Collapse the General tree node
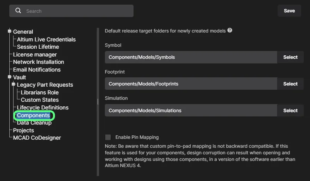This screenshot has height=181, width=310. click(9, 31)
